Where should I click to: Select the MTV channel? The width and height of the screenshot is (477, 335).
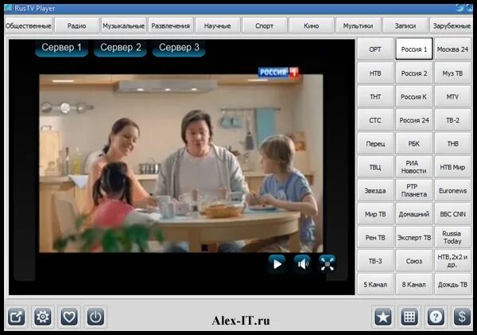point(452,96)
